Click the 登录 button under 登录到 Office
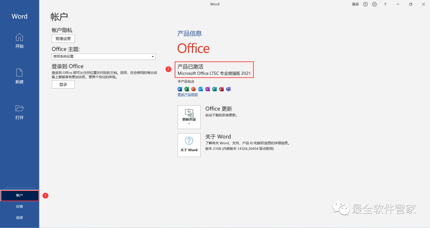Screen dimensions: 430x228 [63, 85]
